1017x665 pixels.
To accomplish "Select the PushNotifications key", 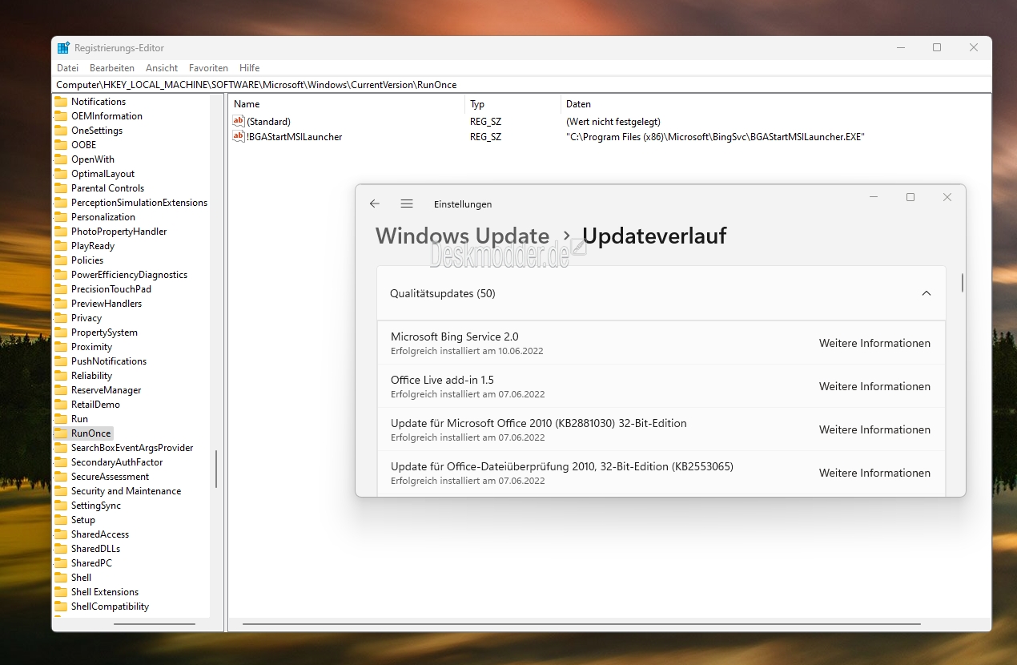I will tap(109, 361).
